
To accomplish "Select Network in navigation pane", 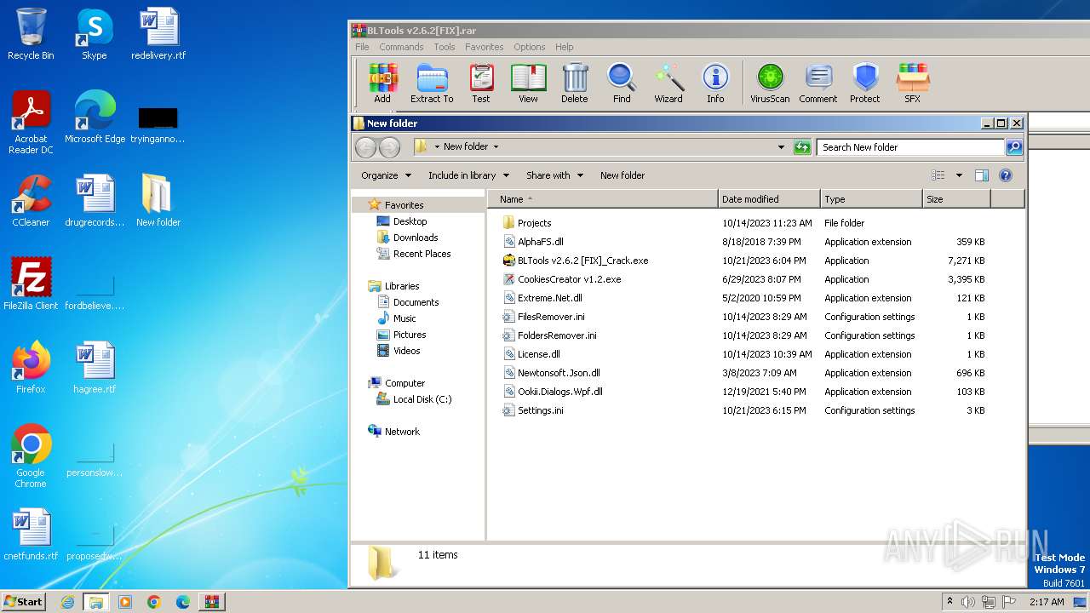I will pyautogui.click(x=402, y=432).
